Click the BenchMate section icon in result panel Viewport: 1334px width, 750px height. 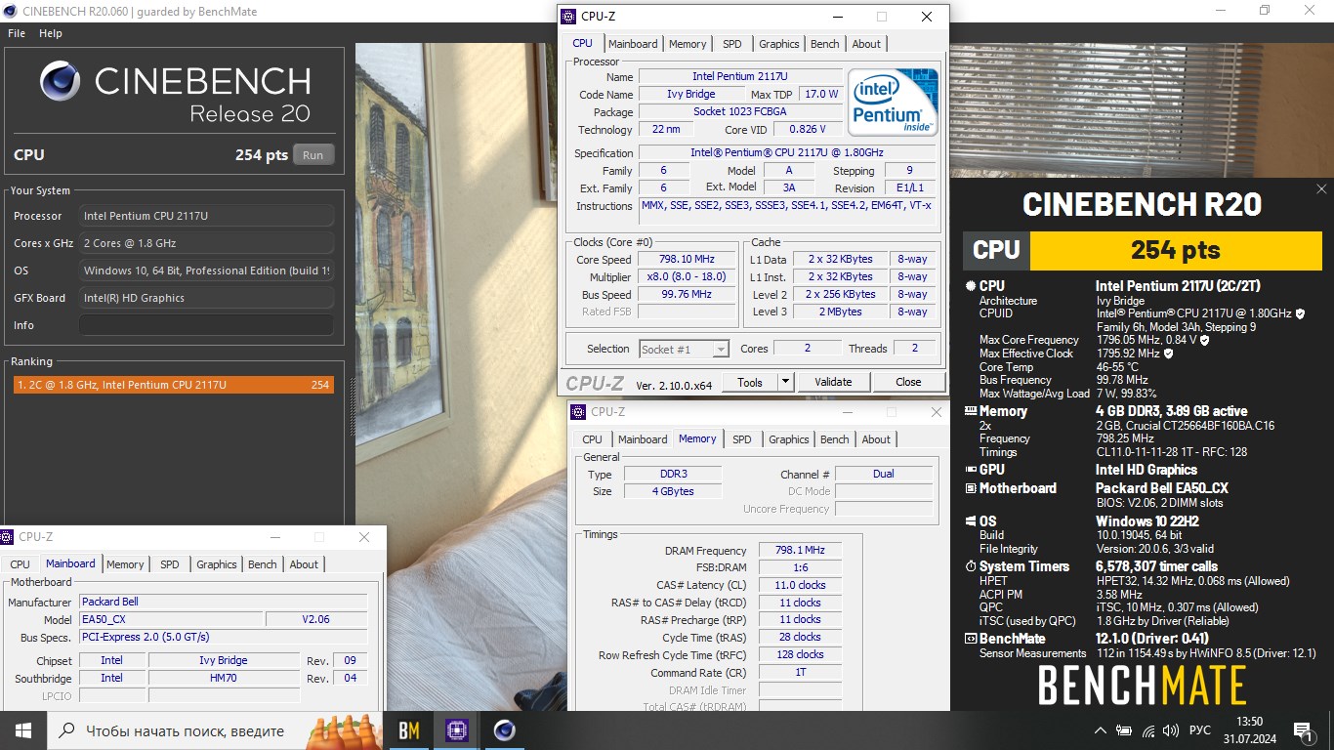click(x=971, y=639)
